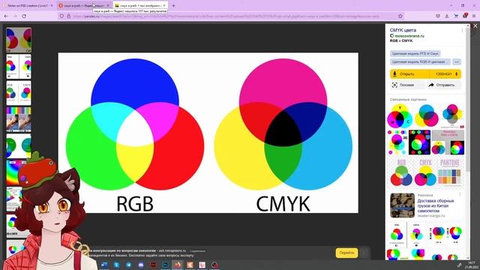Close the yellow-icon image results tab
The height and width of the screenshot is (270, 480).
[164, 5]
